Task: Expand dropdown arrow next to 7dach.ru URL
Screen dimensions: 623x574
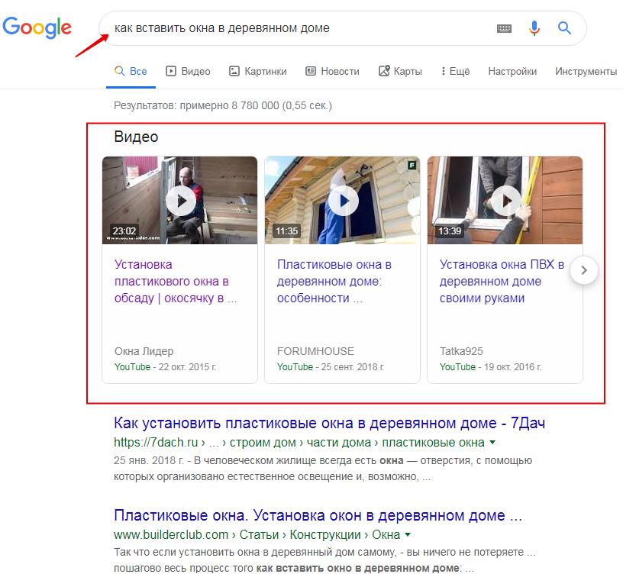Action: coord(492,443)
